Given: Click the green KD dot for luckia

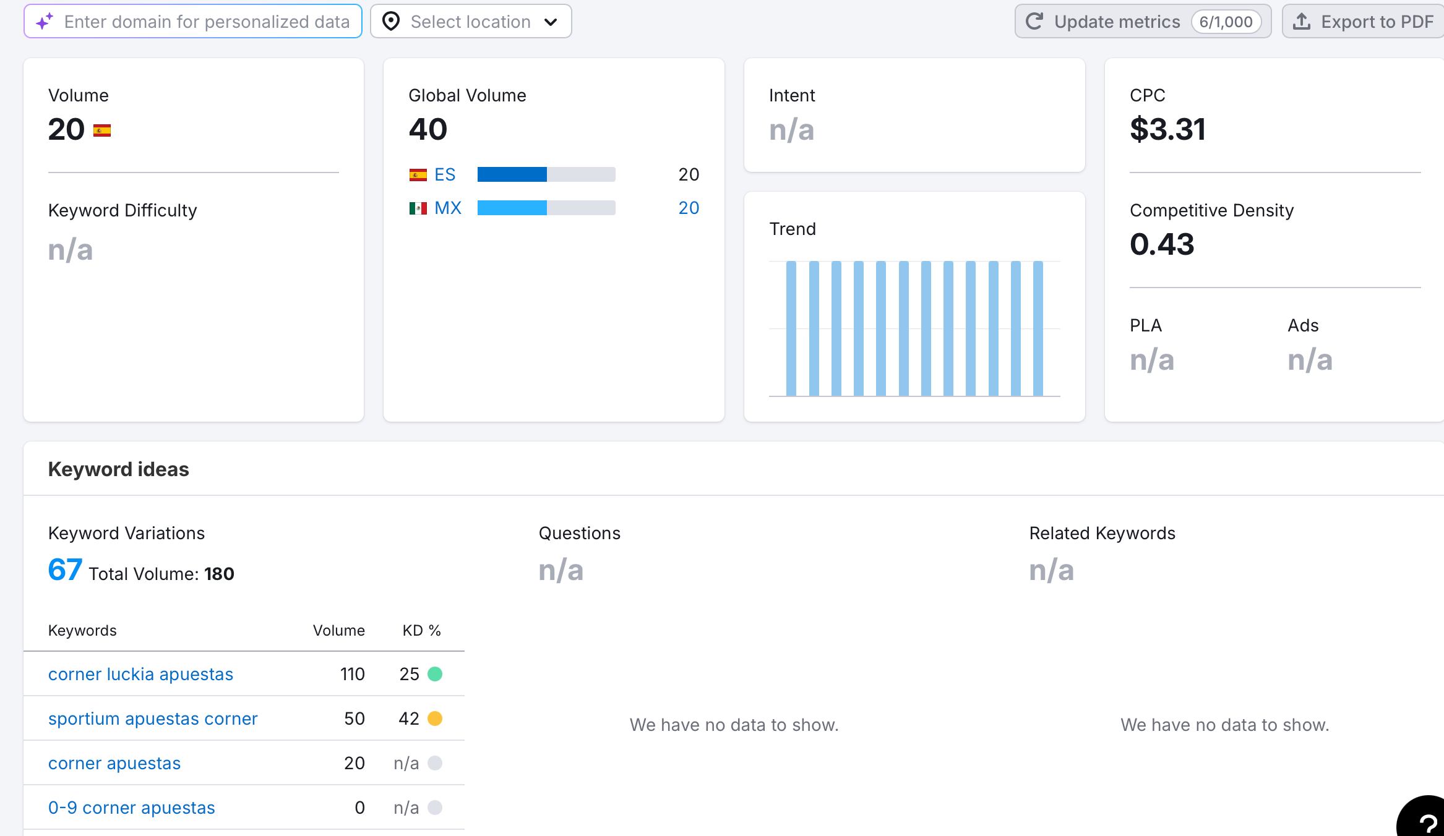Looking at the screenshot, I should [435, 674].
